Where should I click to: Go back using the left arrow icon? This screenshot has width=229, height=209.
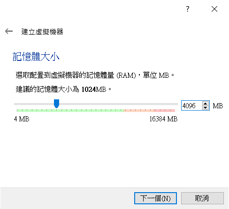[x=9, y=31]
